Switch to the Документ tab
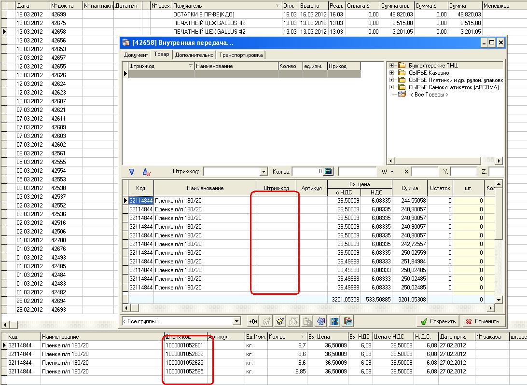 coord(136,55)
